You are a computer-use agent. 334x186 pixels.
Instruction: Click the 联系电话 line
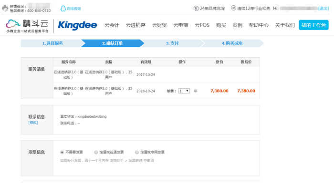pos(70,123)
